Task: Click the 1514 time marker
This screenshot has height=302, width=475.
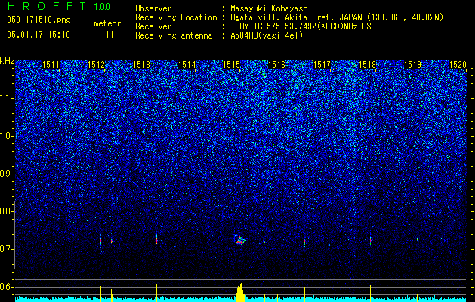Action: tap(187, 65)
